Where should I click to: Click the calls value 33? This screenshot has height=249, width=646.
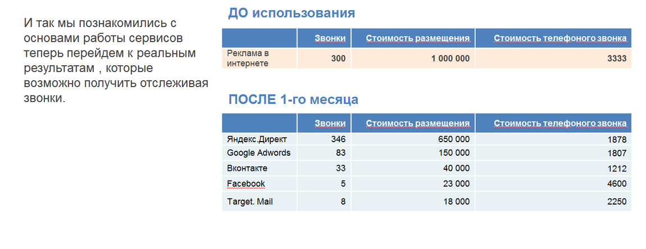tap(341, 168)
